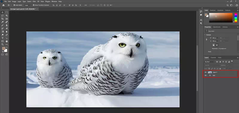Switch to the Channels tab

click(213, 58)
